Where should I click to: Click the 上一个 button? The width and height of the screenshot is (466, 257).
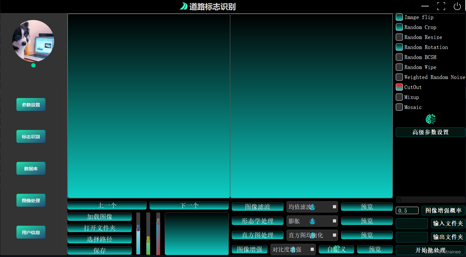click(107, 205)
